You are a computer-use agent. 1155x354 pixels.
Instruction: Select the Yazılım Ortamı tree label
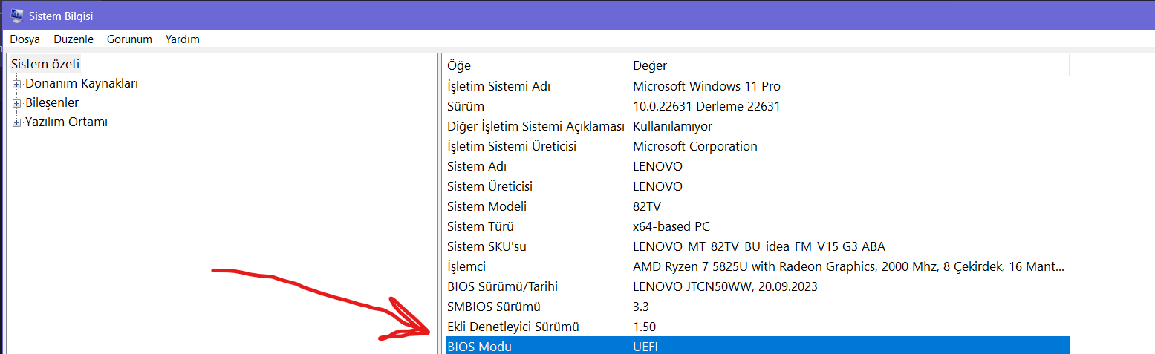click(67, 122)
